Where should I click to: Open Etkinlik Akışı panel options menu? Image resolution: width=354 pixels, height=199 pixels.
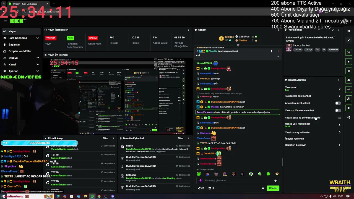tap(113, 138)
